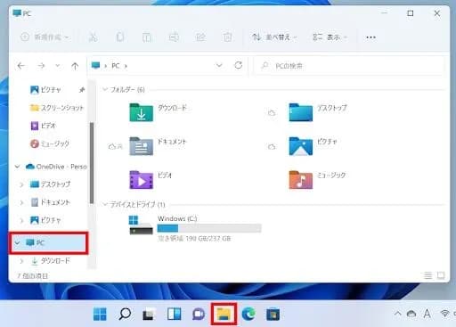Collapse the フォルダー (6) group
The image size is (456, 327).
point(105,89)
